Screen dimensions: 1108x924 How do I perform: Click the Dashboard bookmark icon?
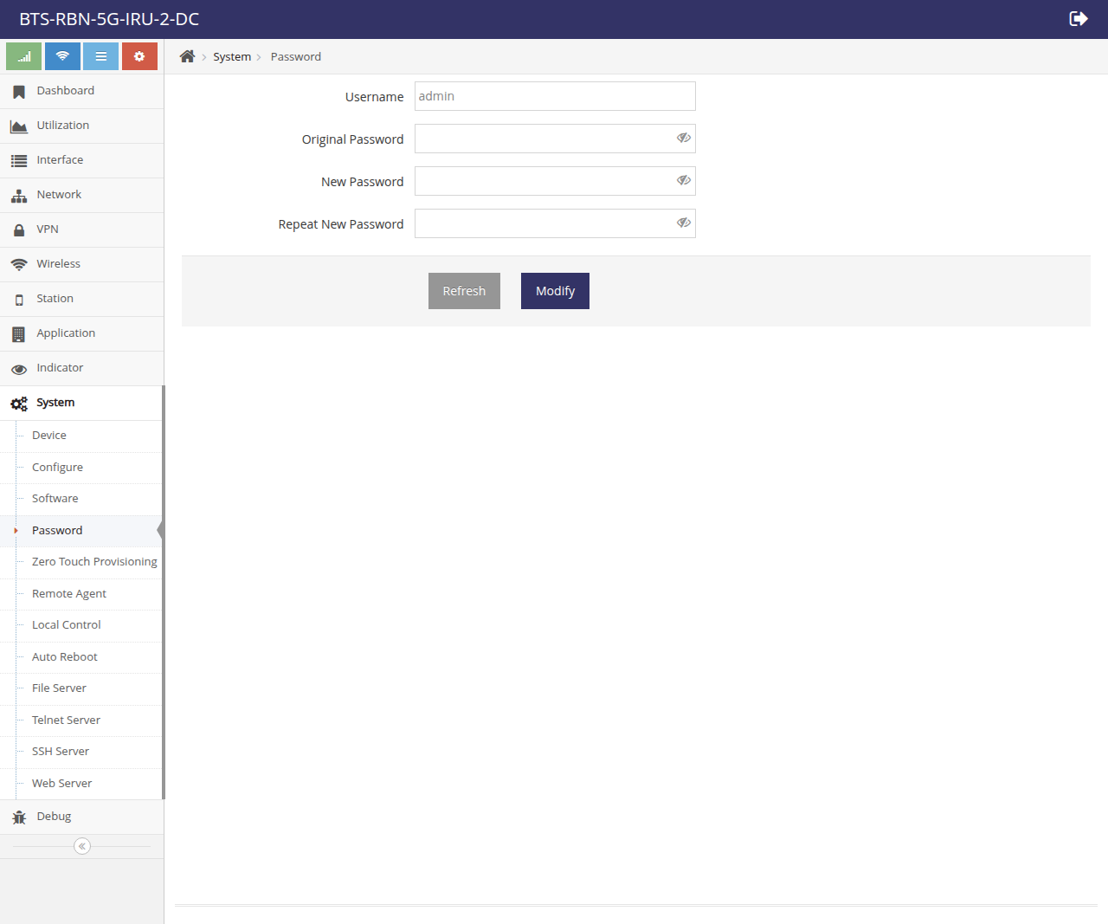tap(19, 92)
